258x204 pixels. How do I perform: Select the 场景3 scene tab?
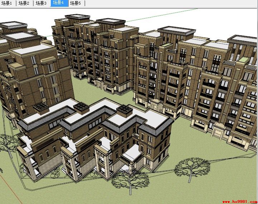click(x=42, y=3)
